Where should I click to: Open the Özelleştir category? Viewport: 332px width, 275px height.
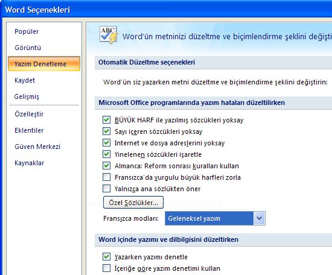pyautogui.click(x=29, y=114)
